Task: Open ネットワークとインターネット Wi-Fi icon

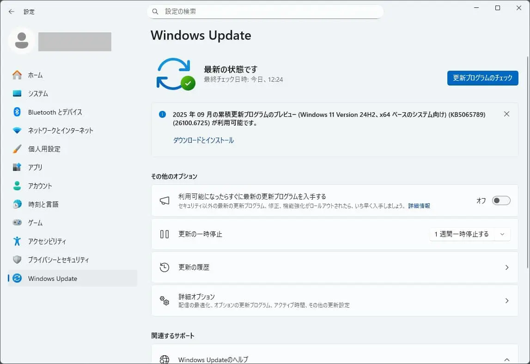Action: coord(17,130)
